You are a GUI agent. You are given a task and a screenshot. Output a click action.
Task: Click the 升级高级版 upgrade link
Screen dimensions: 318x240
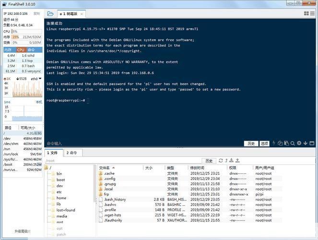tap(23, 231)
